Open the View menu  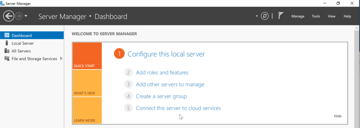click(331, 16)
